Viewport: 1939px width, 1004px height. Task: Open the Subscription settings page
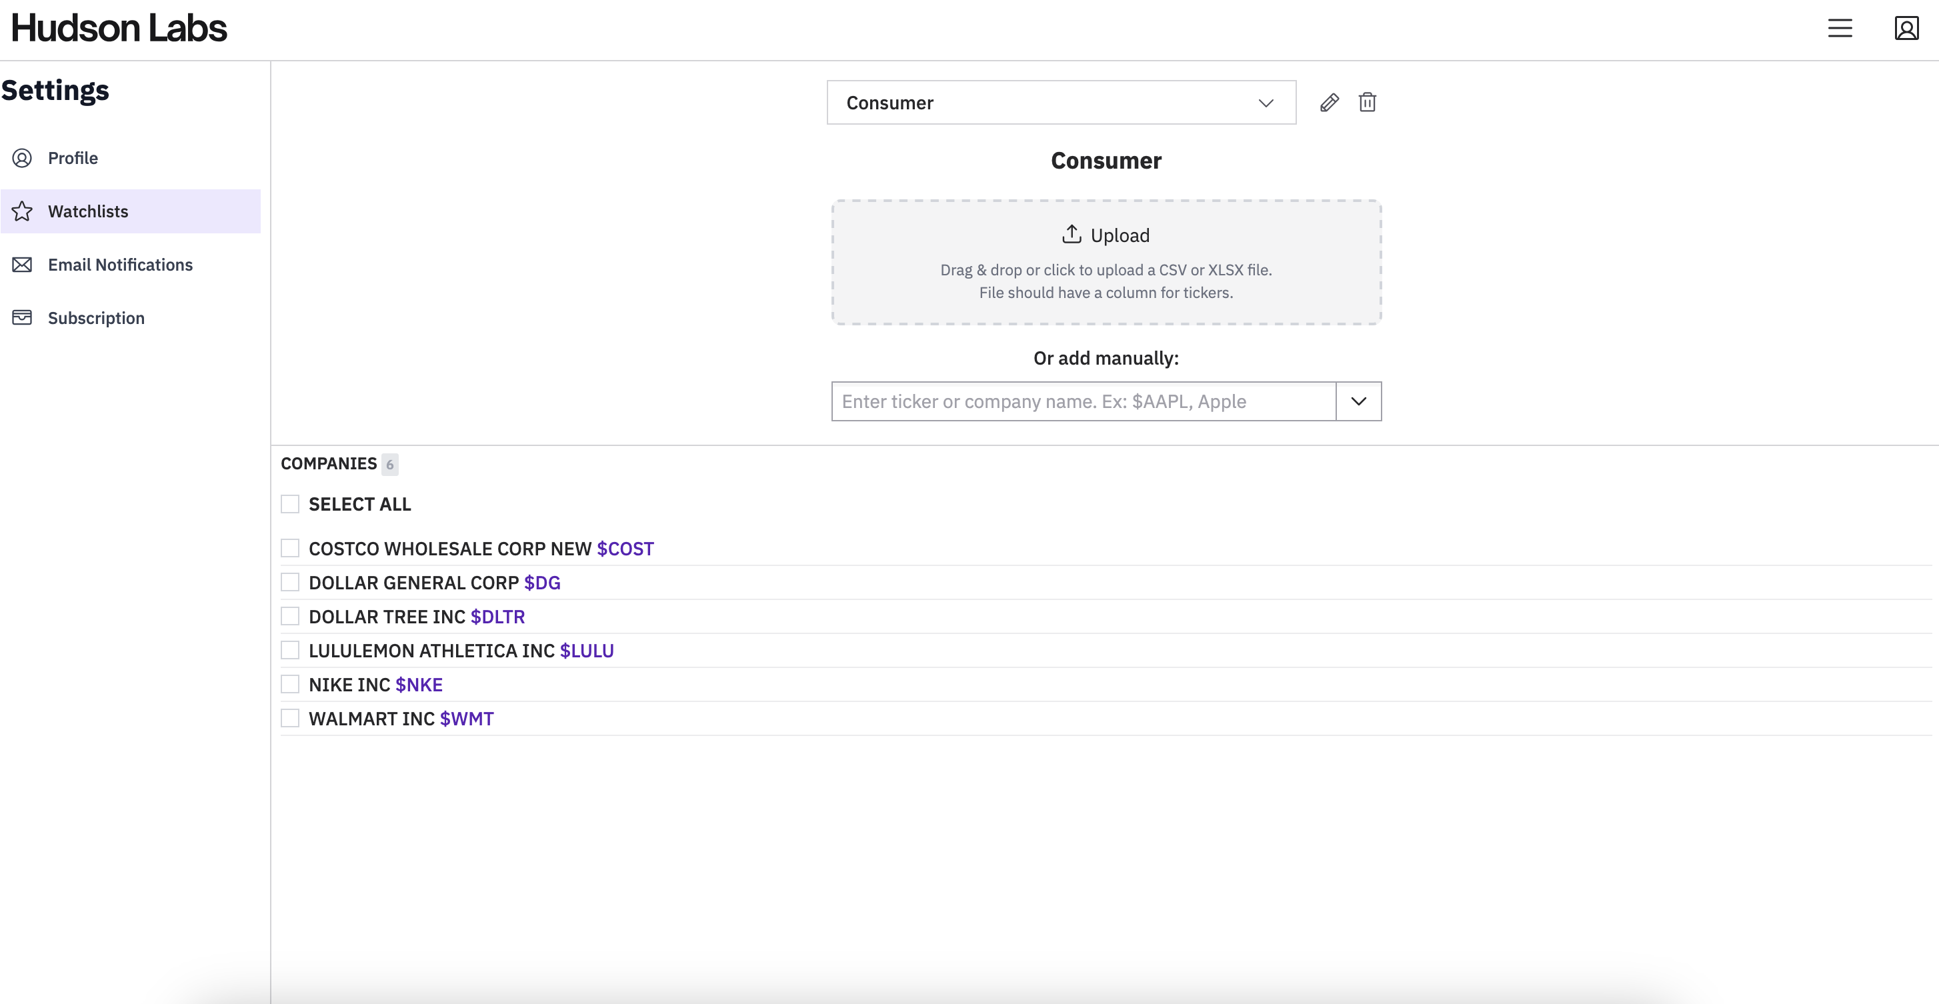pyautogui.click(x=96, y=317)
